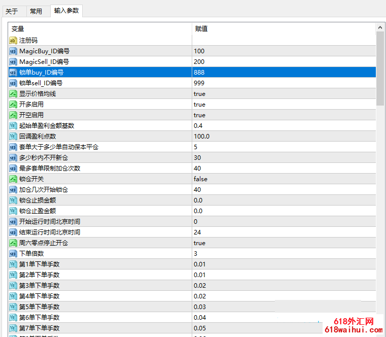Switch to the 常用 tab
Screen dimensions: 386x337
point(36,11)
